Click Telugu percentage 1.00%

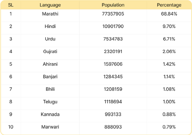point(169,102)
